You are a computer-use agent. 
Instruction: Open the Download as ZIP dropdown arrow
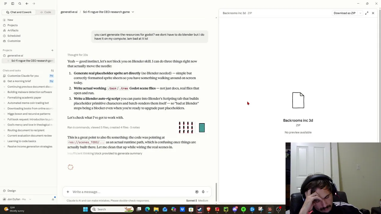point(360,13)
